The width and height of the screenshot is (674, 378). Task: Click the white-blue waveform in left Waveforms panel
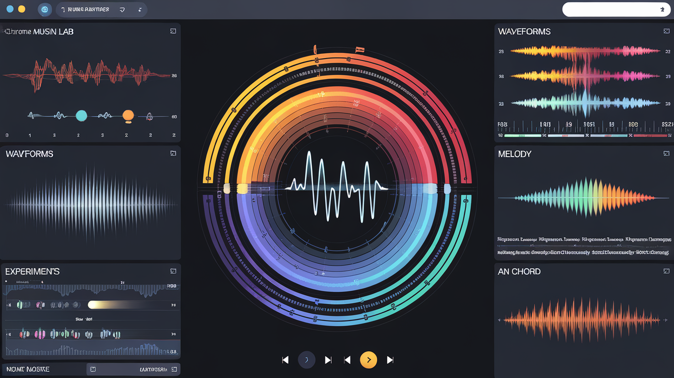[x=91, y=204]
